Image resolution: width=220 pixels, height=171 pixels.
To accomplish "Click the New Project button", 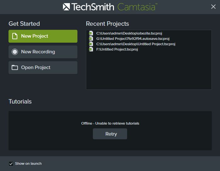I will tap(43, 36).
